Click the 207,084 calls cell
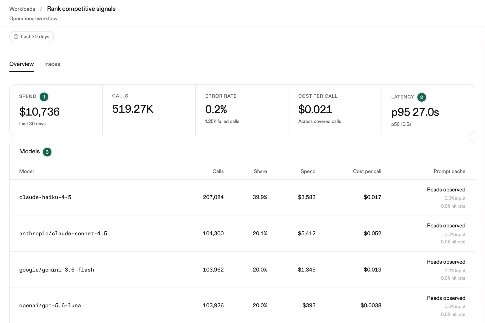 [x=213, y=197]
